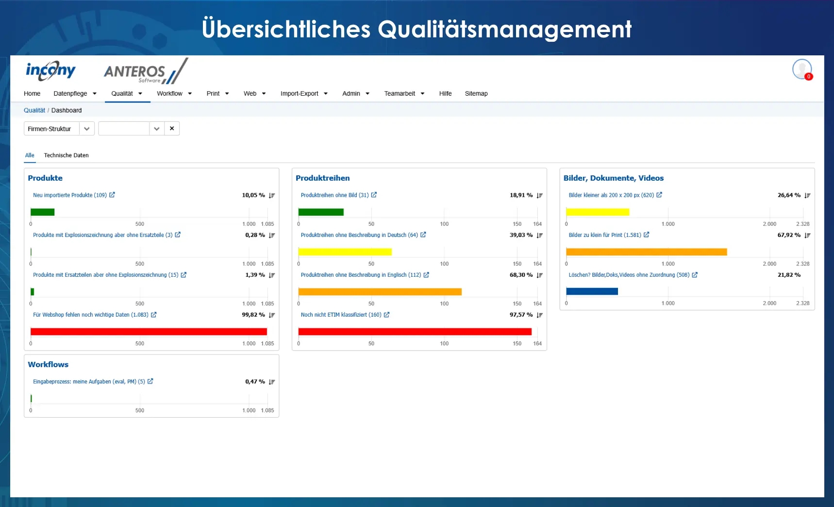Open external link icon for Produktreihen ohne Bild

click(374, 195)
